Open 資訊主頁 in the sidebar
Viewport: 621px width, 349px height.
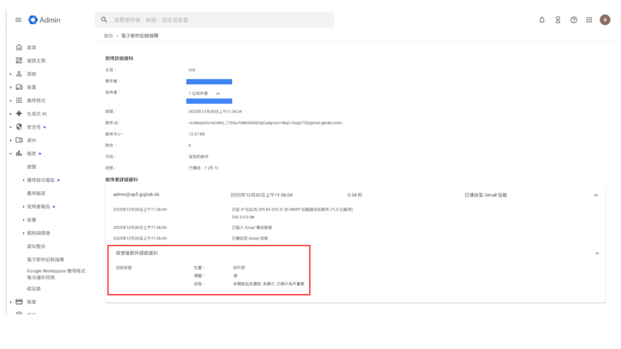(x=36, y=61)
